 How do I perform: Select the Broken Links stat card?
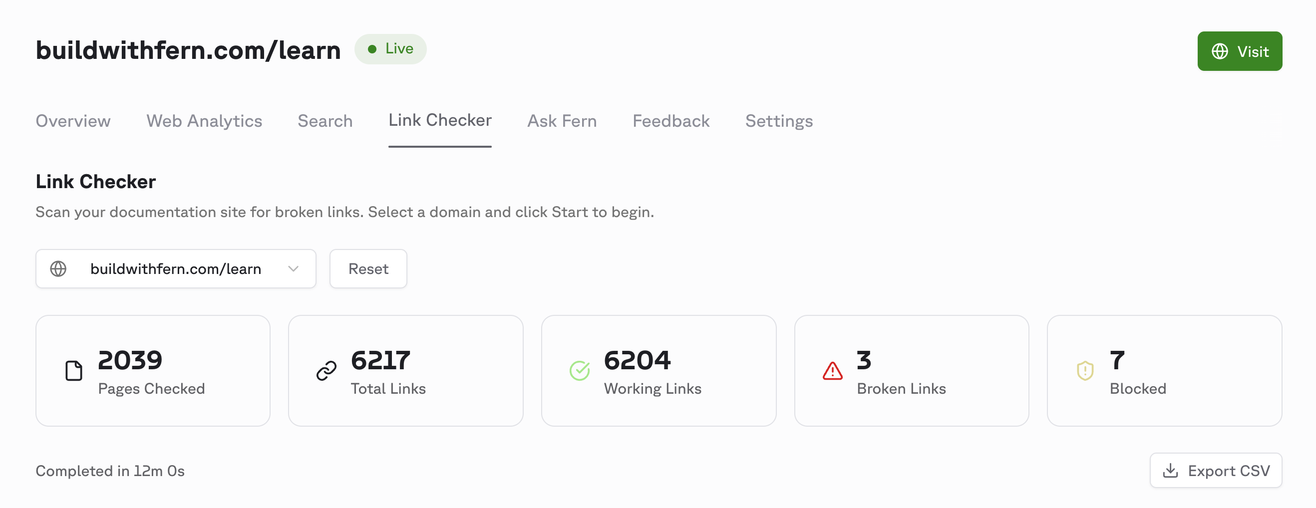[x=912, y=371]
